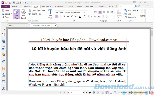The width and height of the screenshot is (154, 95).
Task: Toggle Strikethrough formatting
Action: (x=68, y=16)
